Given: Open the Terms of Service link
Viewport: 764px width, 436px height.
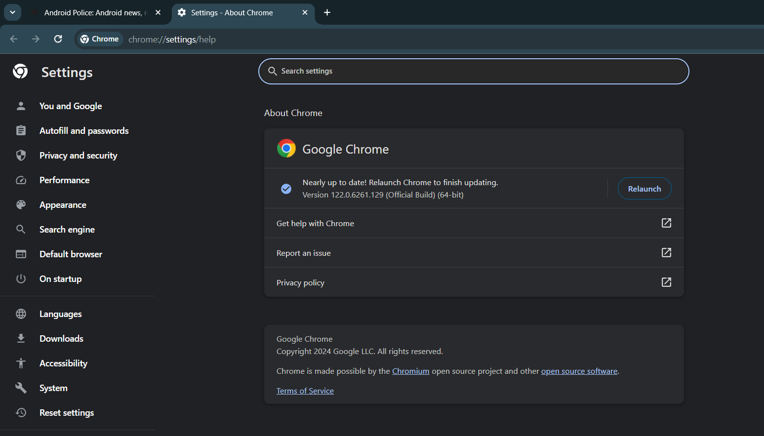Looking at the screenshot, I should click(x=305, y=390).
